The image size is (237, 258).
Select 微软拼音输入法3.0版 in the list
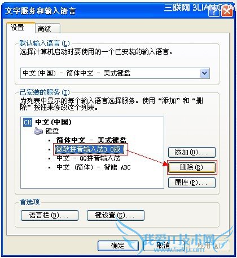(x=89, y=149)
